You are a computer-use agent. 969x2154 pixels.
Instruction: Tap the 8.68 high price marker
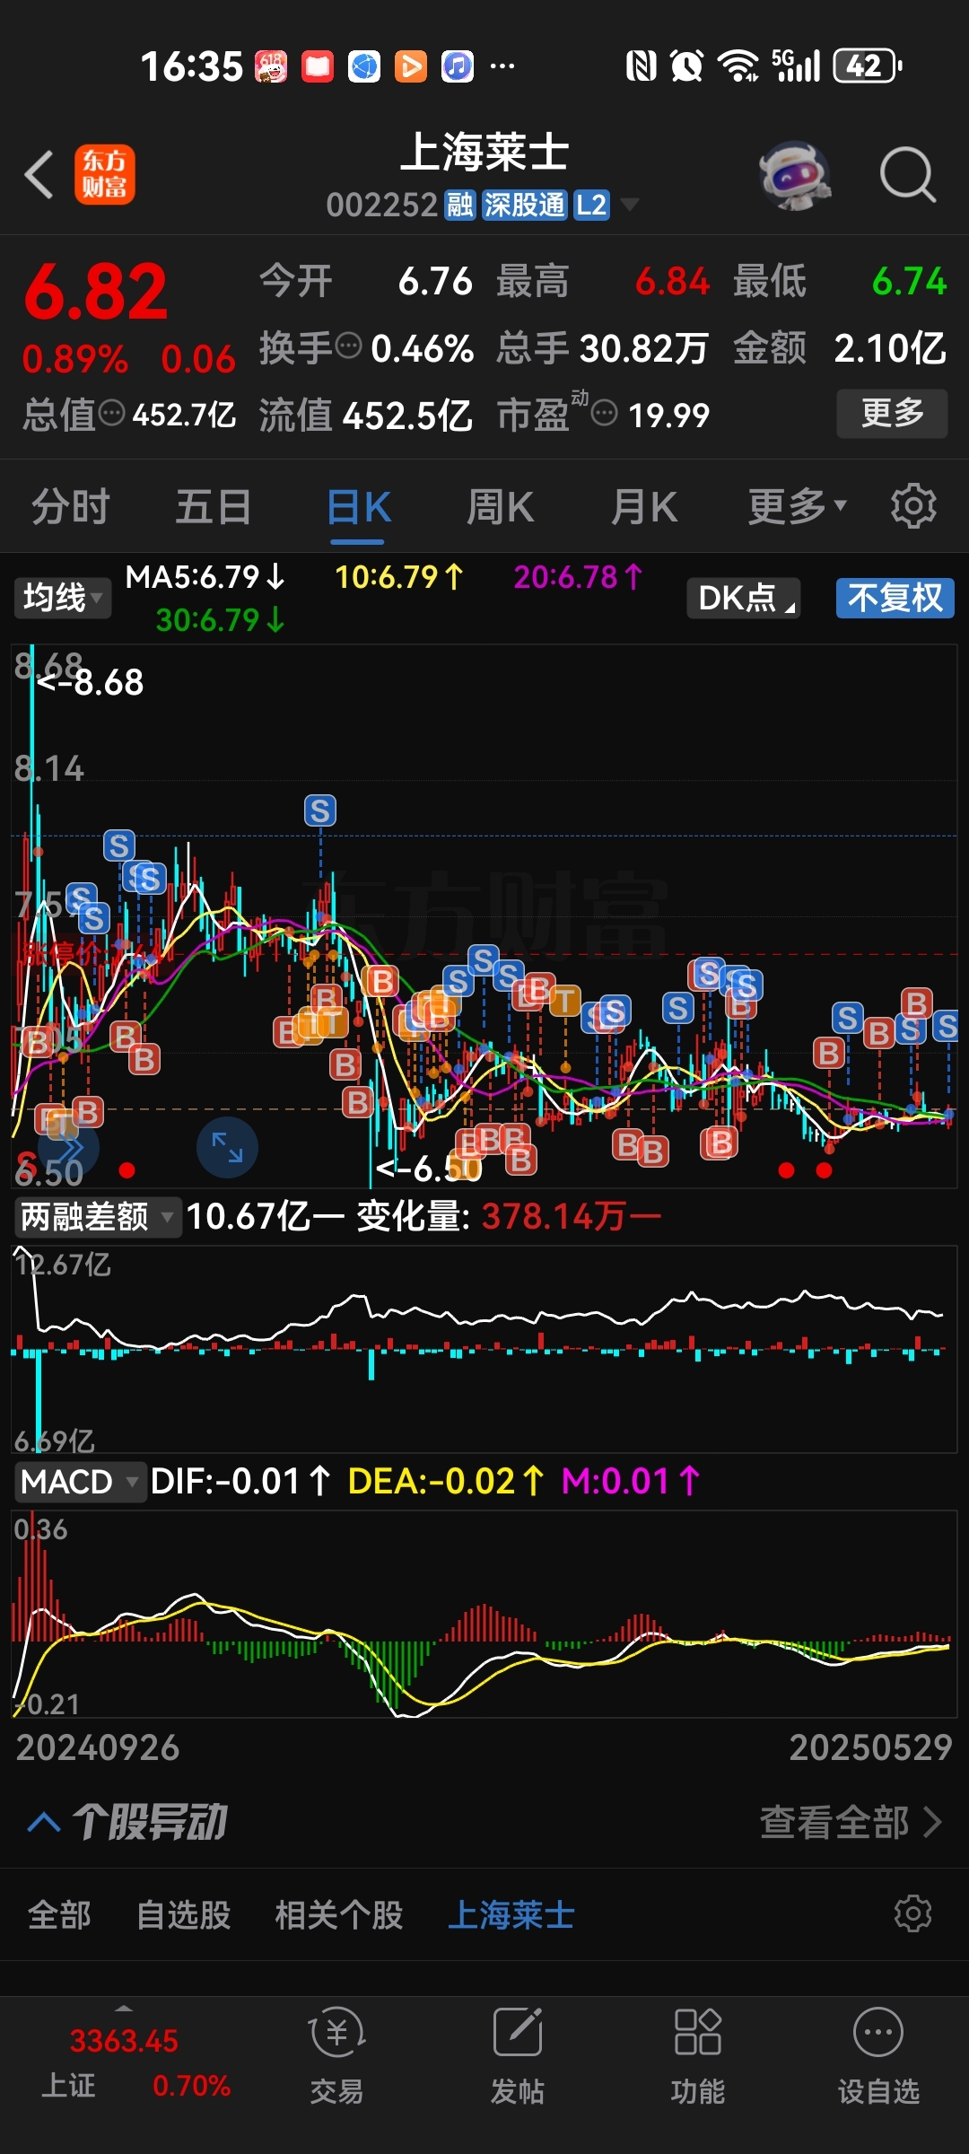(91, 683)
